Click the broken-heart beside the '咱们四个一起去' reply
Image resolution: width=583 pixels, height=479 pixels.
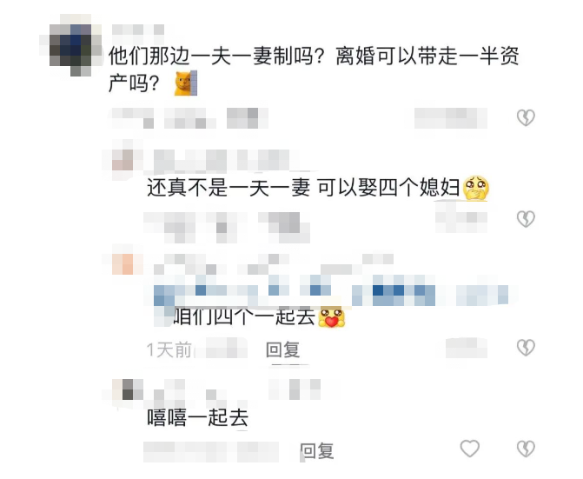(x=526, y=348)
